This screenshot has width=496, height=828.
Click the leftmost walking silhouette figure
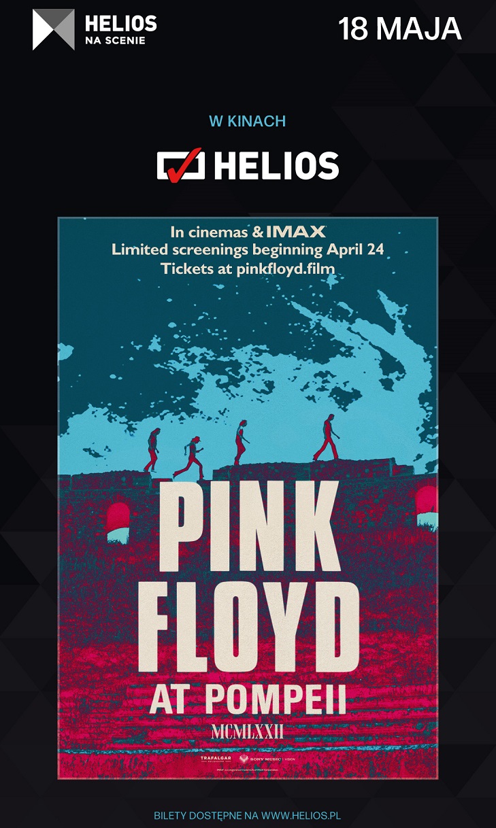(151, 450)
